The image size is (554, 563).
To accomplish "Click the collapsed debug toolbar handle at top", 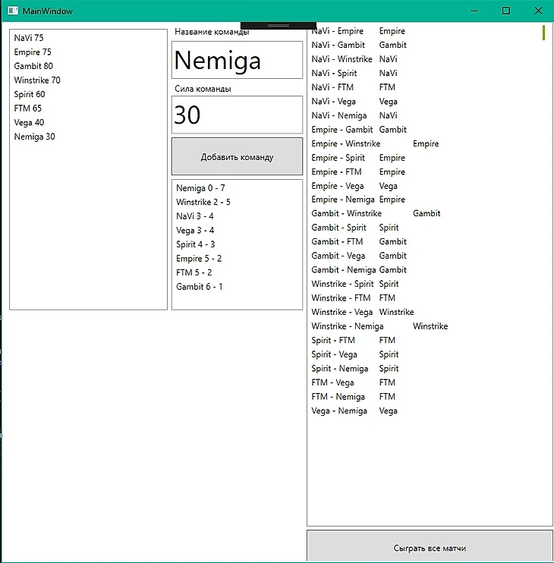I will click(x=279, y=25).
